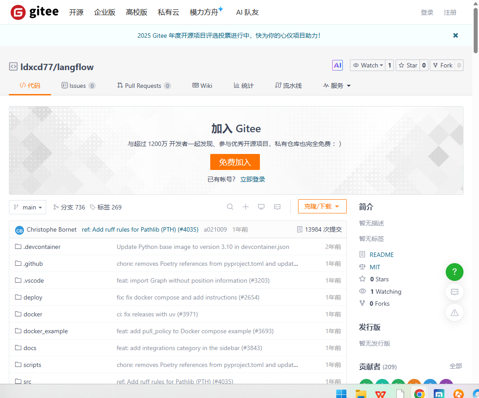
Task: Close the 2025 Gitee voting banner
Action: coord(455,35)
